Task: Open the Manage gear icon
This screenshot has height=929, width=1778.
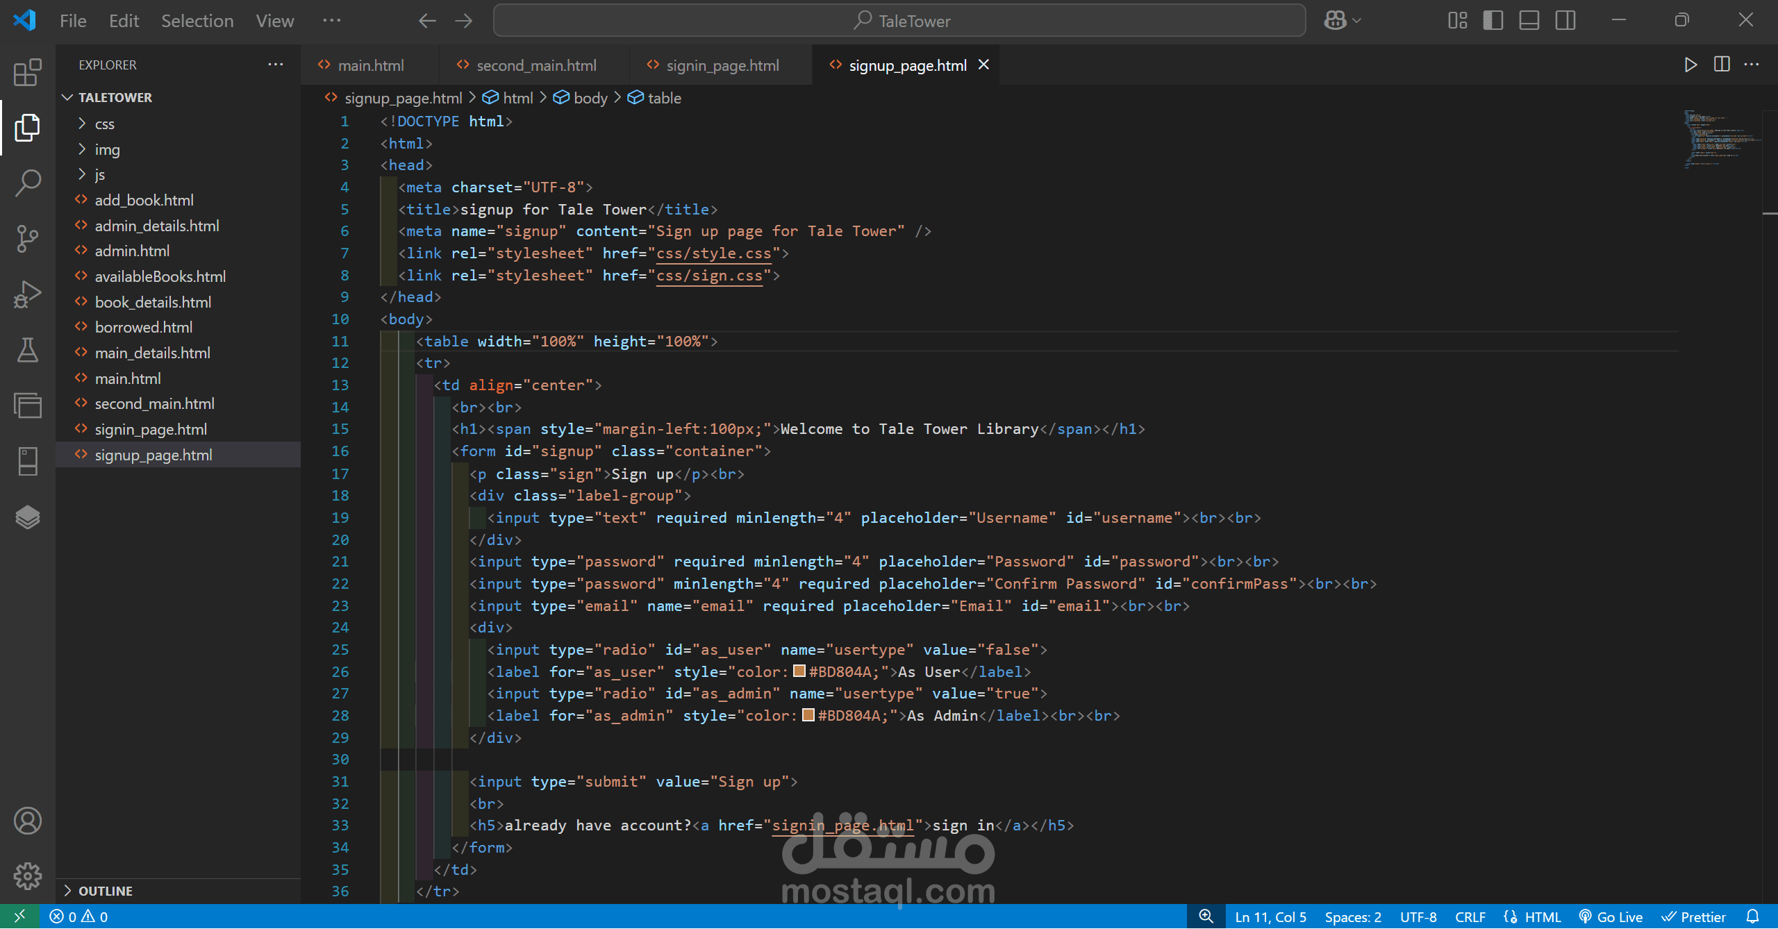Action: pyautogui.click(x=28, y=876)
